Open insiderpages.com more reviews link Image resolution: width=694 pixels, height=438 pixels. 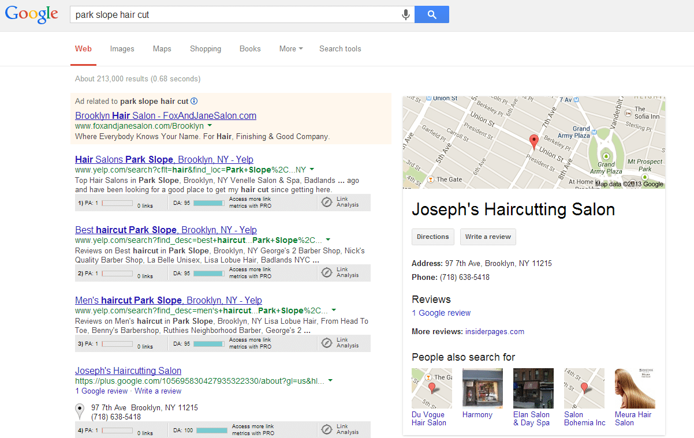[x=495, y=331]
